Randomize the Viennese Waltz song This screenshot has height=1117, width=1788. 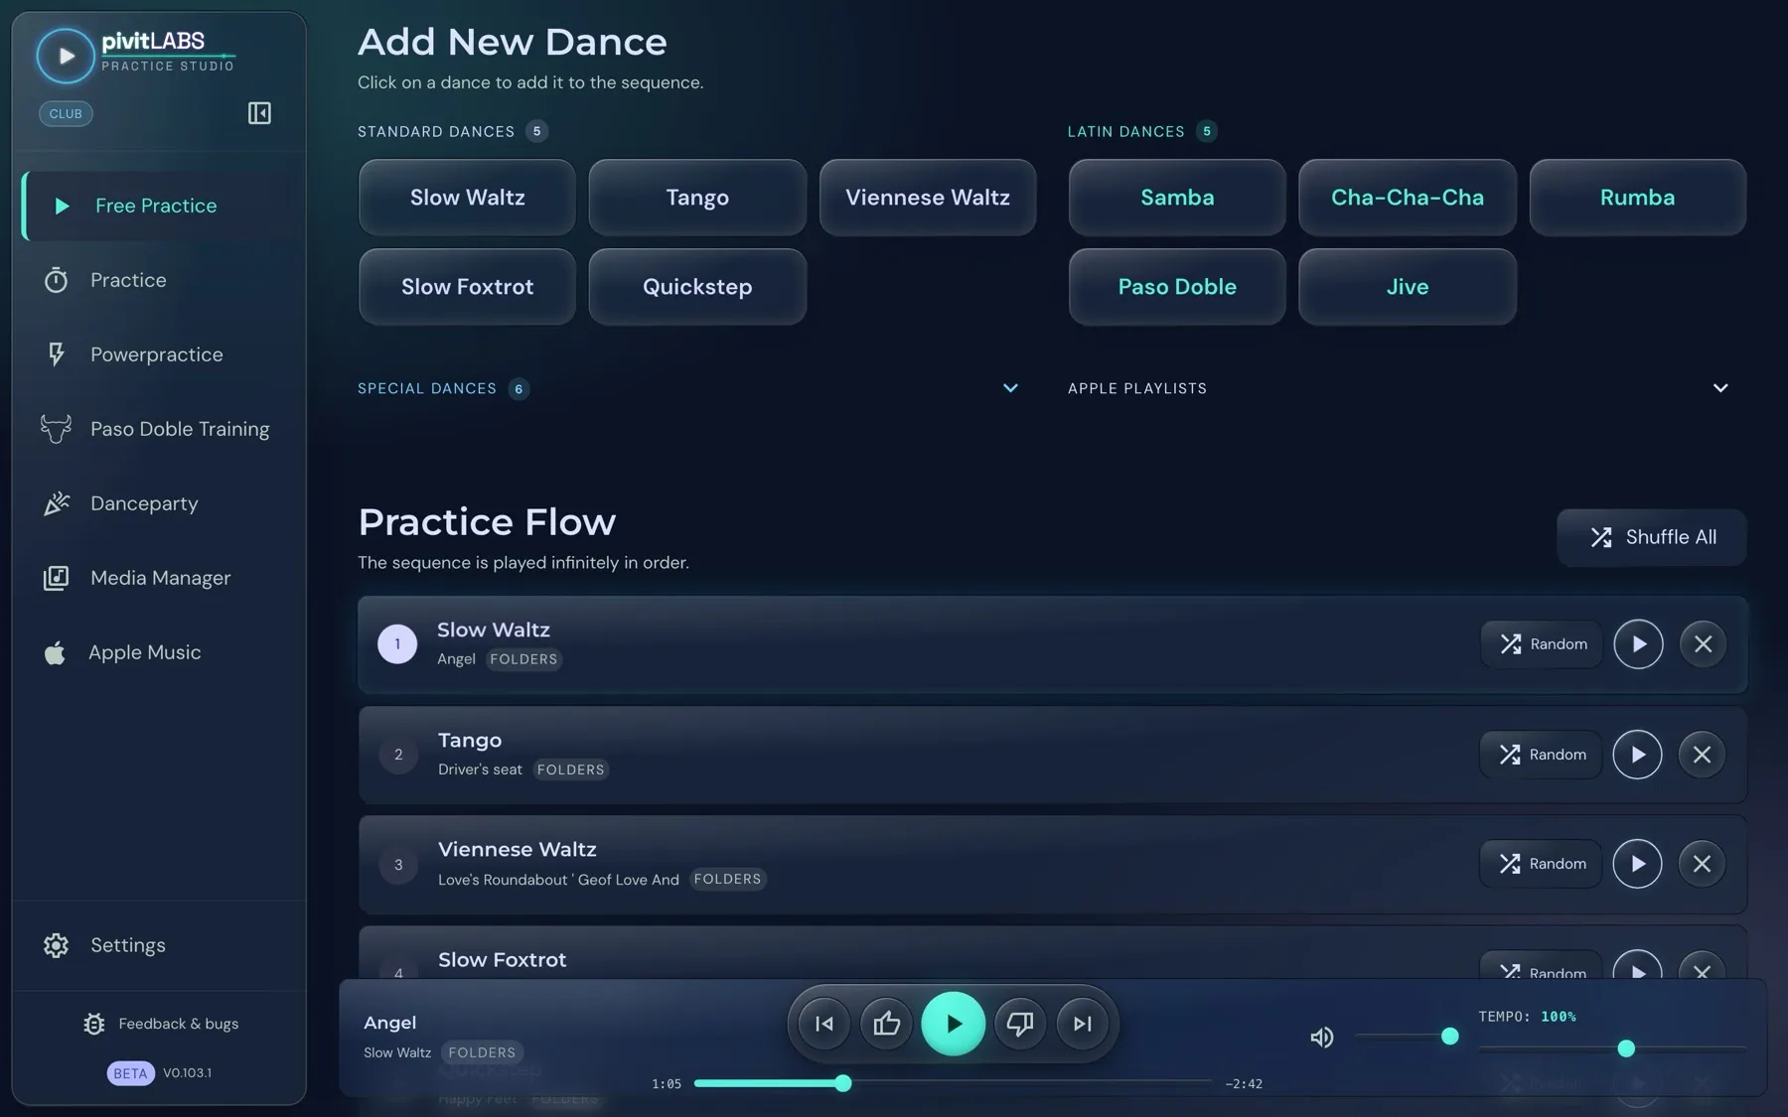[x=1541, y=864]
